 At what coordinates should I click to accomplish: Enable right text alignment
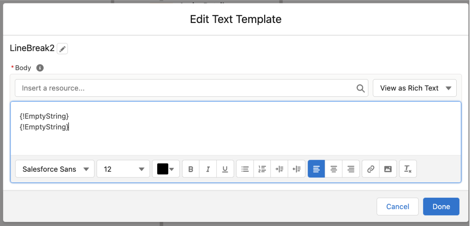click(351, 169)
